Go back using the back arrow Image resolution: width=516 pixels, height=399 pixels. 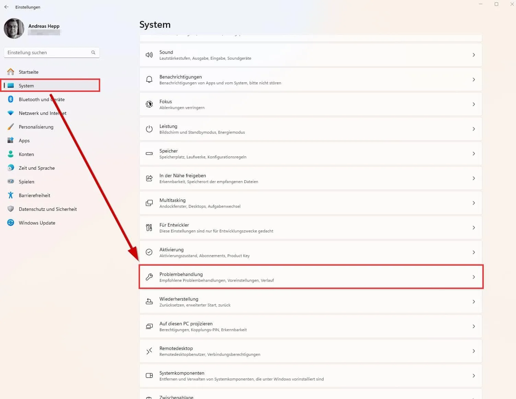point(7,7)
